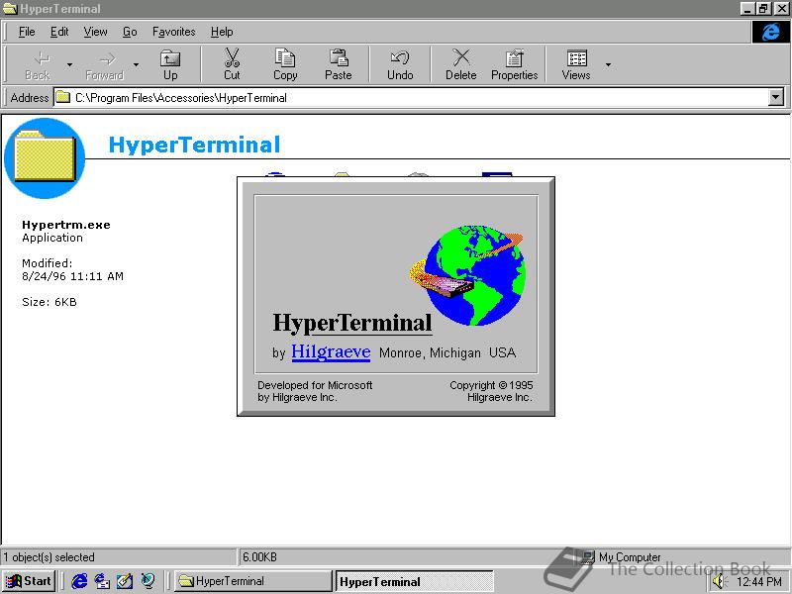Click the active HyperTerminal taskbar button

(x=414, y=581)
